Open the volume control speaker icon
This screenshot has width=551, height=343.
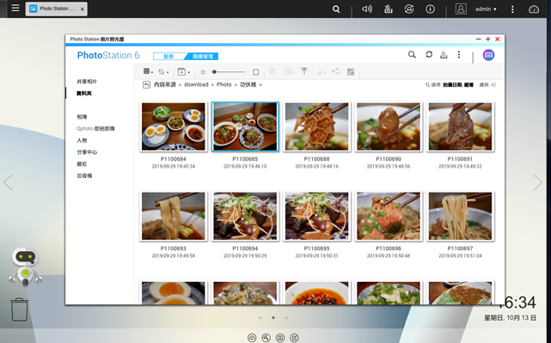tap(367, 9)
